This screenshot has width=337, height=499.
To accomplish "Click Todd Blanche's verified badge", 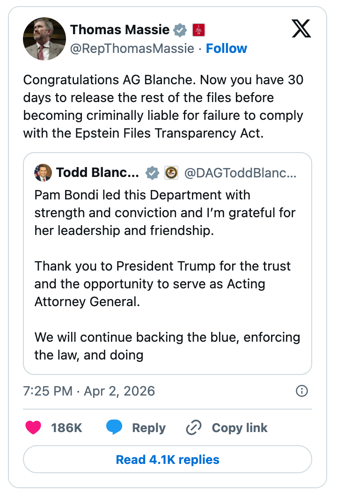I will click(152, 173).
